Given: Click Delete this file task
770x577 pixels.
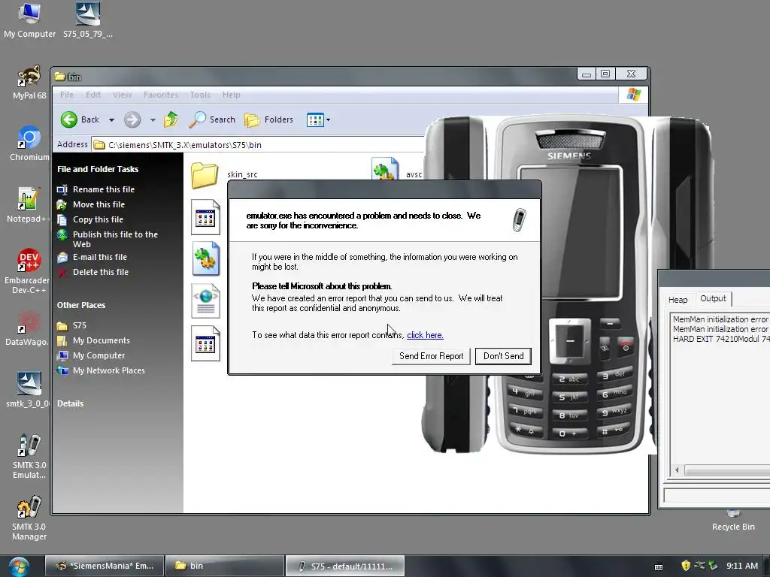Looking at the screenshot, I should pos(101,272).
